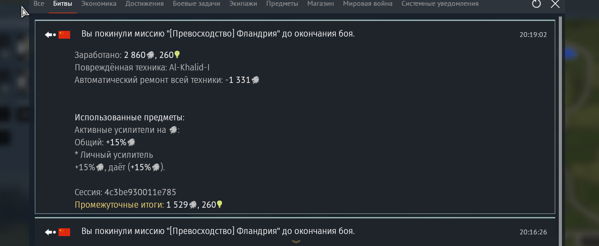Open the Мировая война tab
The height and width of the screenshot is (246, 599).
(x=368, y=4)
